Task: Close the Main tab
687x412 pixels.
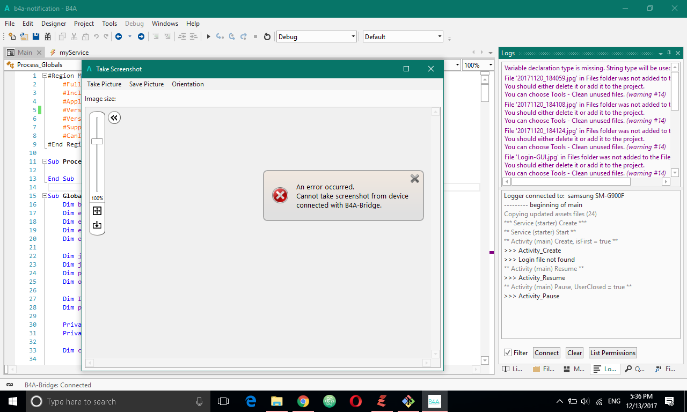Action: [39, 53]
